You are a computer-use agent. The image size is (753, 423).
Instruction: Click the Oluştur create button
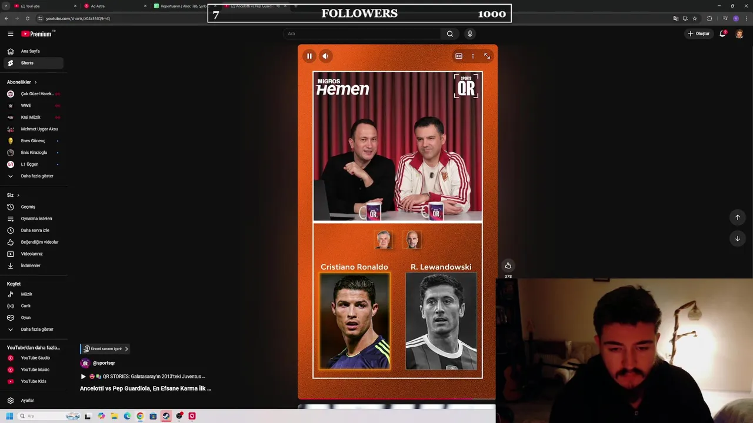pos(699,33)
